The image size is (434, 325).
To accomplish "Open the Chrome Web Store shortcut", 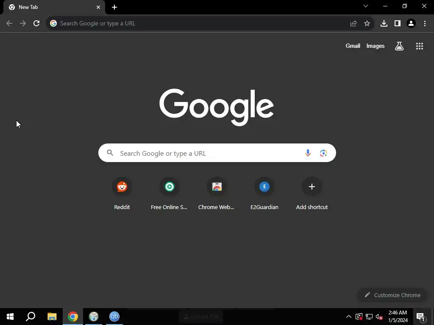I will [x=217, y=194].
